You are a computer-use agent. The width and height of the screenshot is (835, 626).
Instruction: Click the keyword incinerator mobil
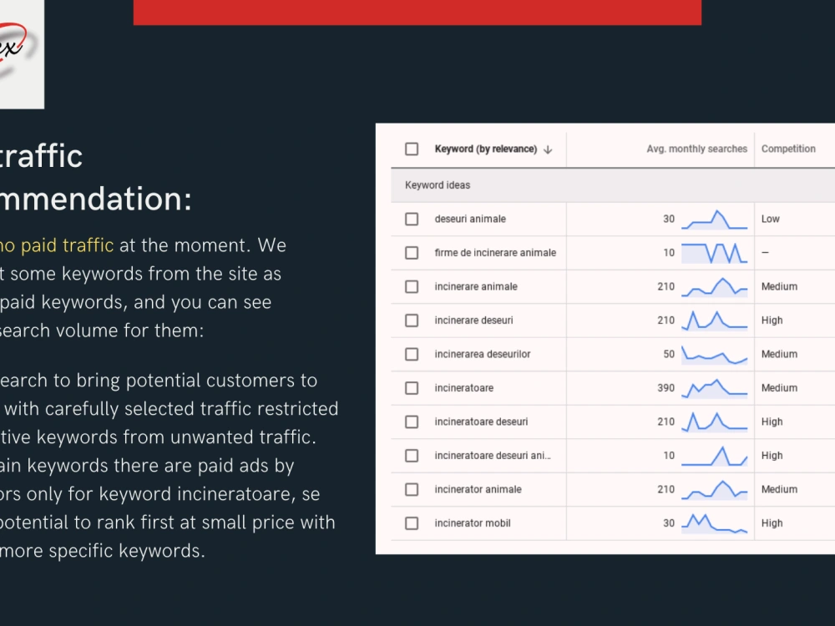(473, 523)
